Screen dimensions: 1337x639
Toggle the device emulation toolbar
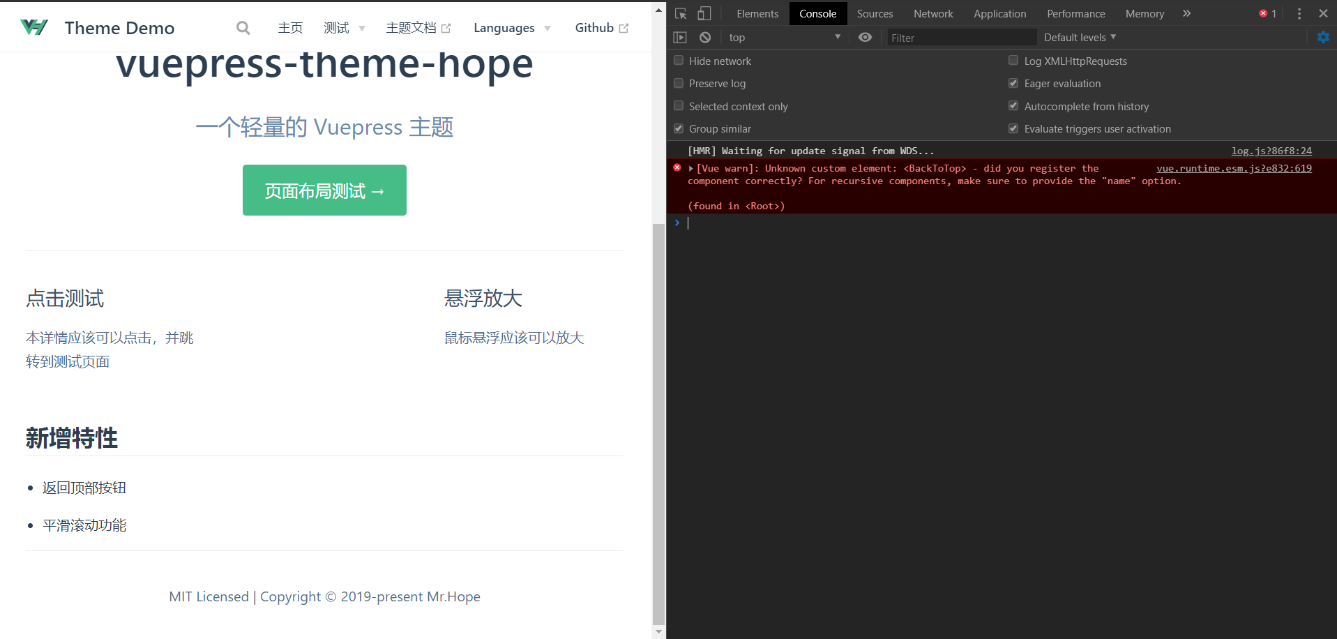coord(704,13)
